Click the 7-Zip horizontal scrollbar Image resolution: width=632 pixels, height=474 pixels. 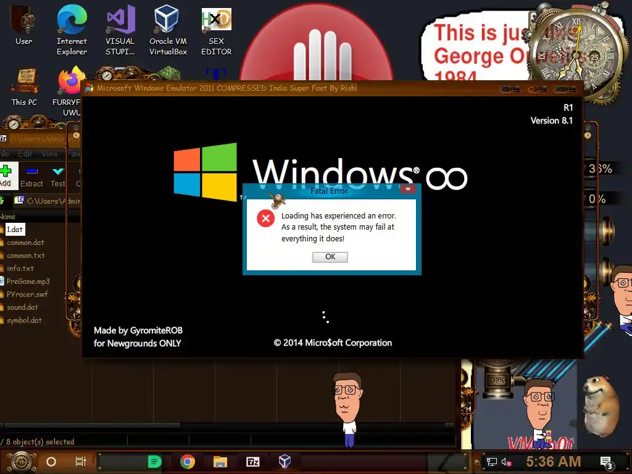pos(92,425)
